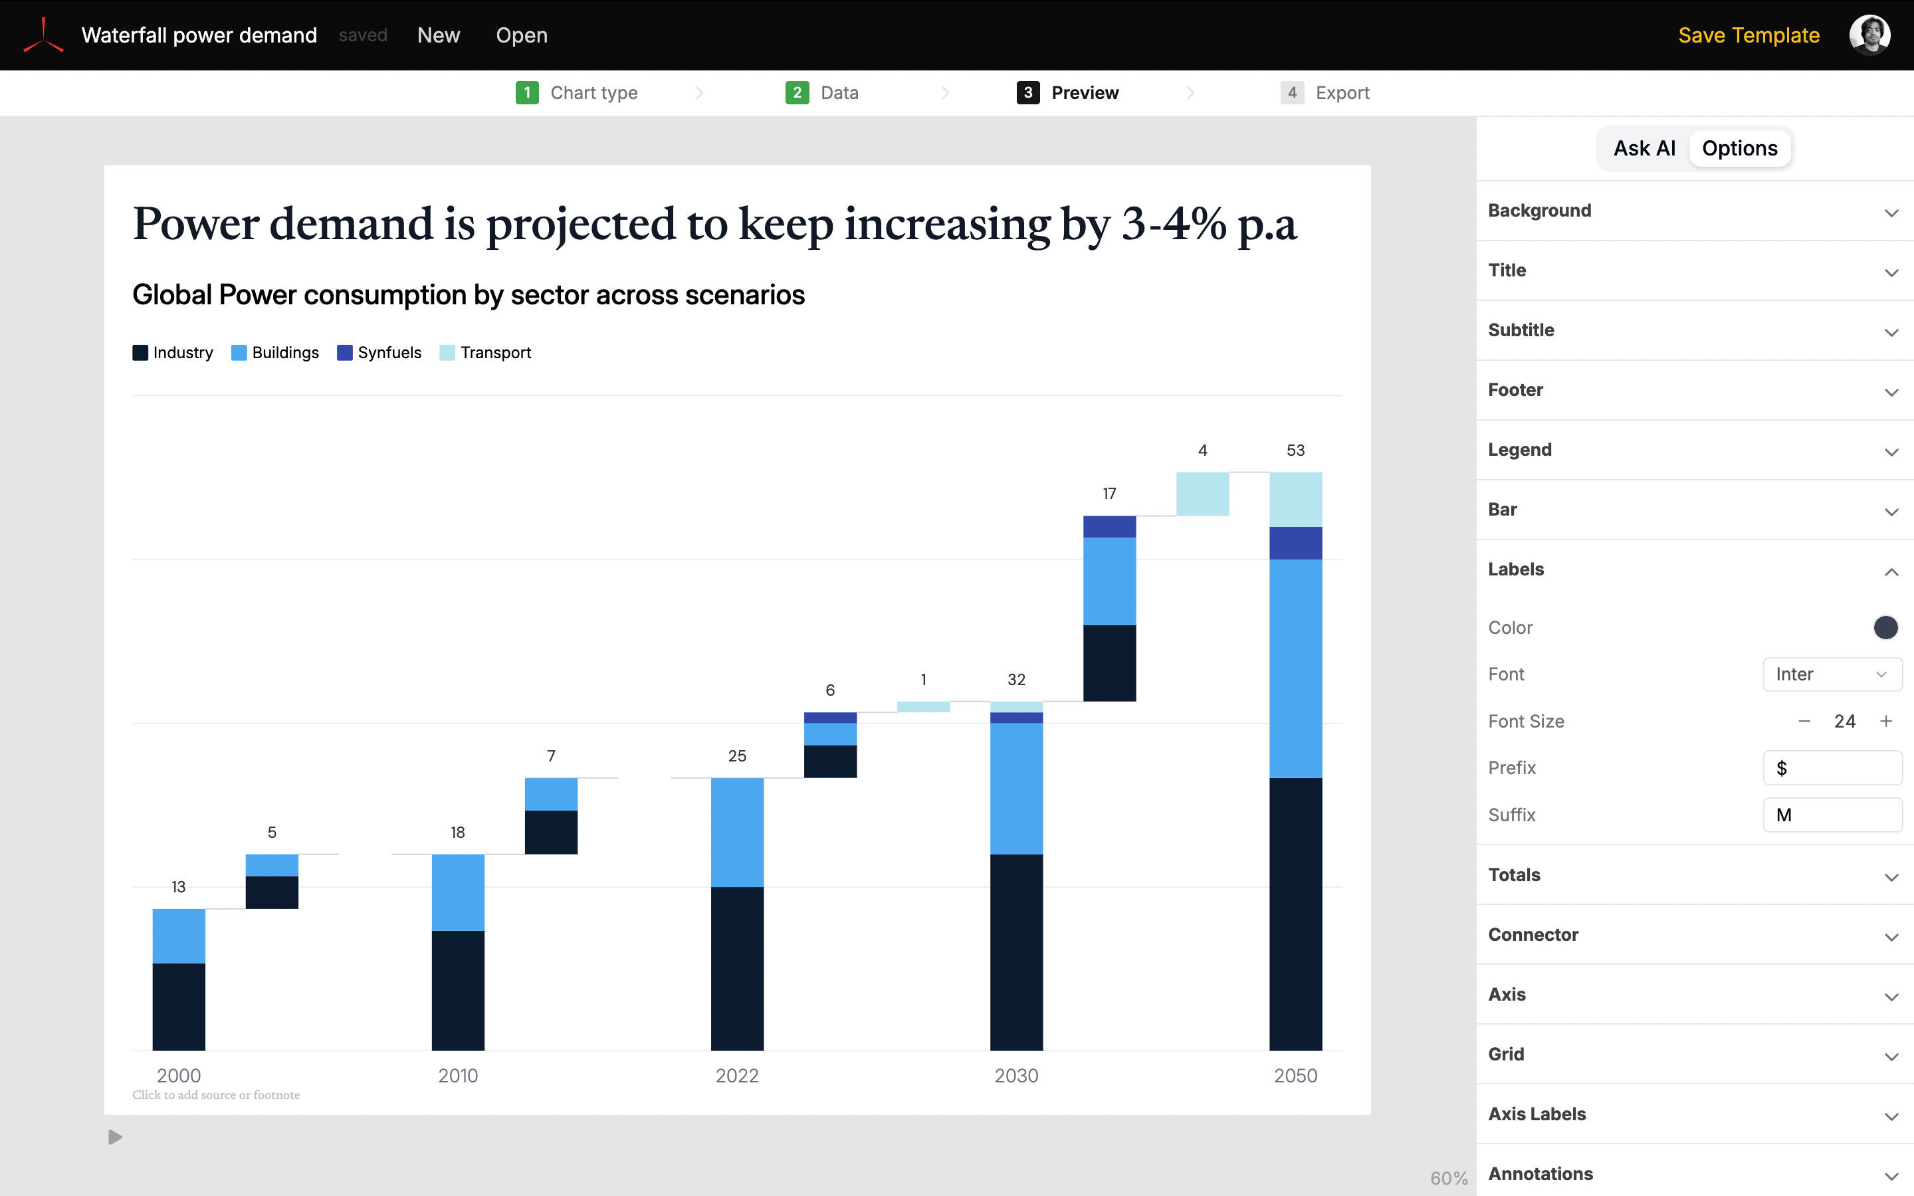Viewport: 1914px width, 1196px height.
Task: Decrease label font size with minus
Action: tap(1804, 721)
